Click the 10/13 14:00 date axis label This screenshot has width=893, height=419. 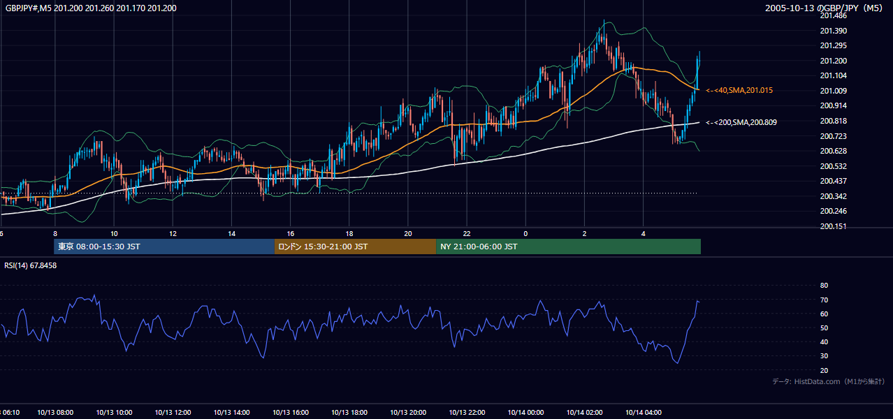pyautogui.click(x=232, y=412)
